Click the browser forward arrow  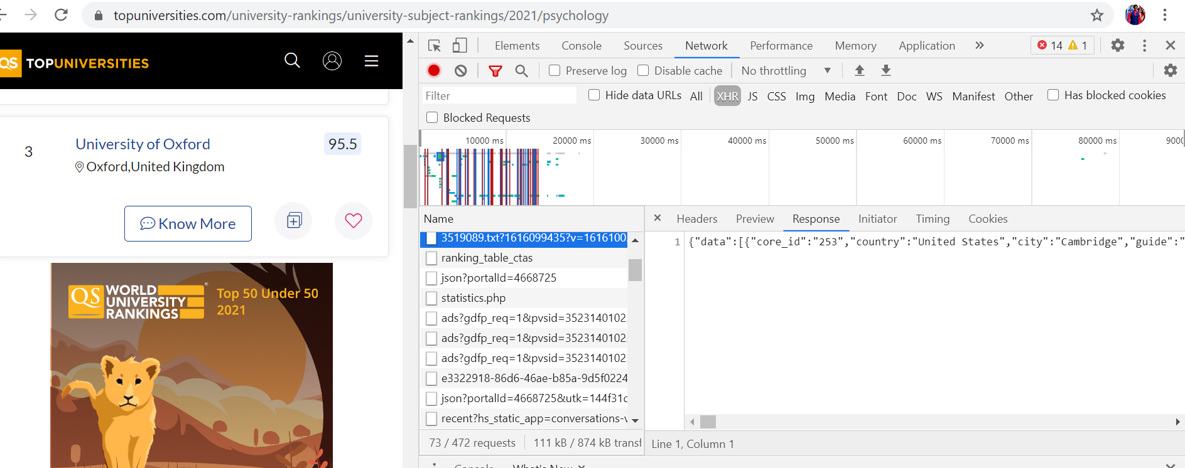click(x=31, y=15)
